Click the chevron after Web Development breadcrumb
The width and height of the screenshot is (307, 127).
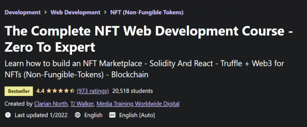coord(106,13)
